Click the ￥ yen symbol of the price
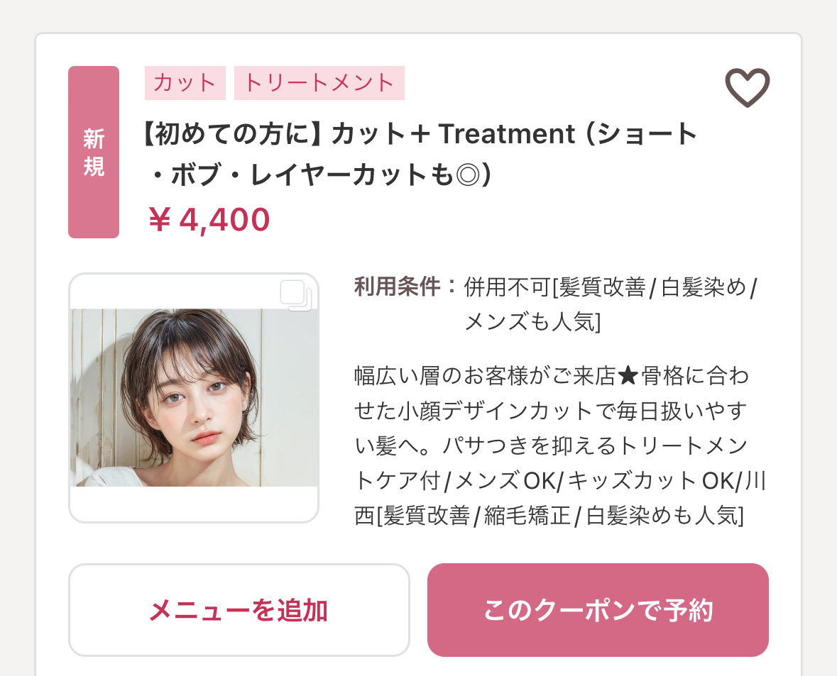 click(160, 220)
